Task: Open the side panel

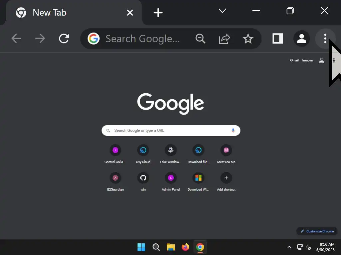Action: (x=278, y=39)
